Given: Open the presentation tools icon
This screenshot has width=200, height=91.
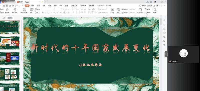Looking at the screenshot, I should 140,10.
